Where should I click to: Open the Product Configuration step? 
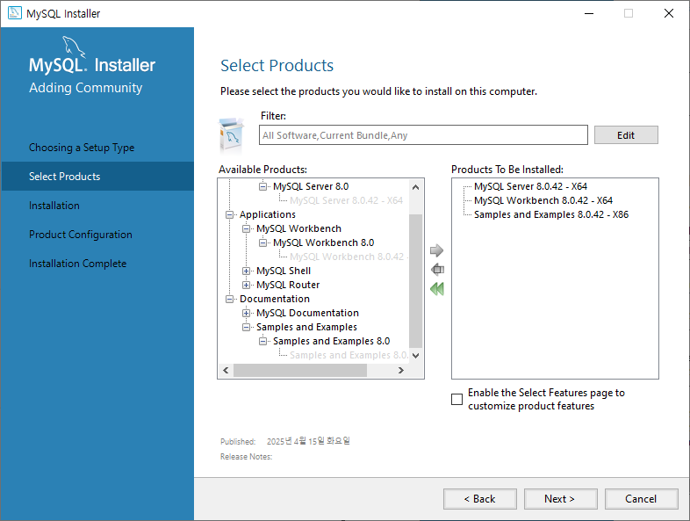pos(81,235)
